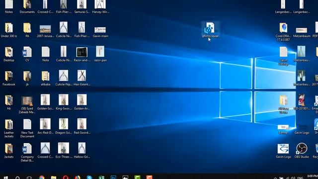Select the Golden-Ar... image thumbnail
Viewport: 318px width, 179px height.
(x=82, y=102)
